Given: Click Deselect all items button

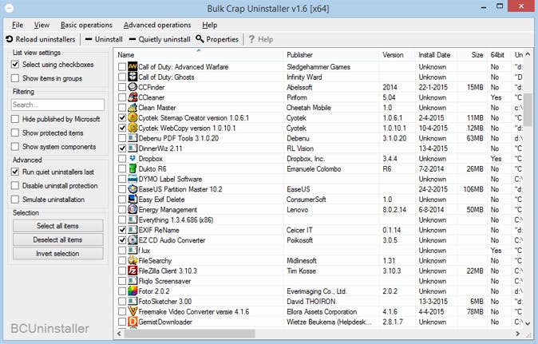Looking at the screenshot, I should point(58,239).
